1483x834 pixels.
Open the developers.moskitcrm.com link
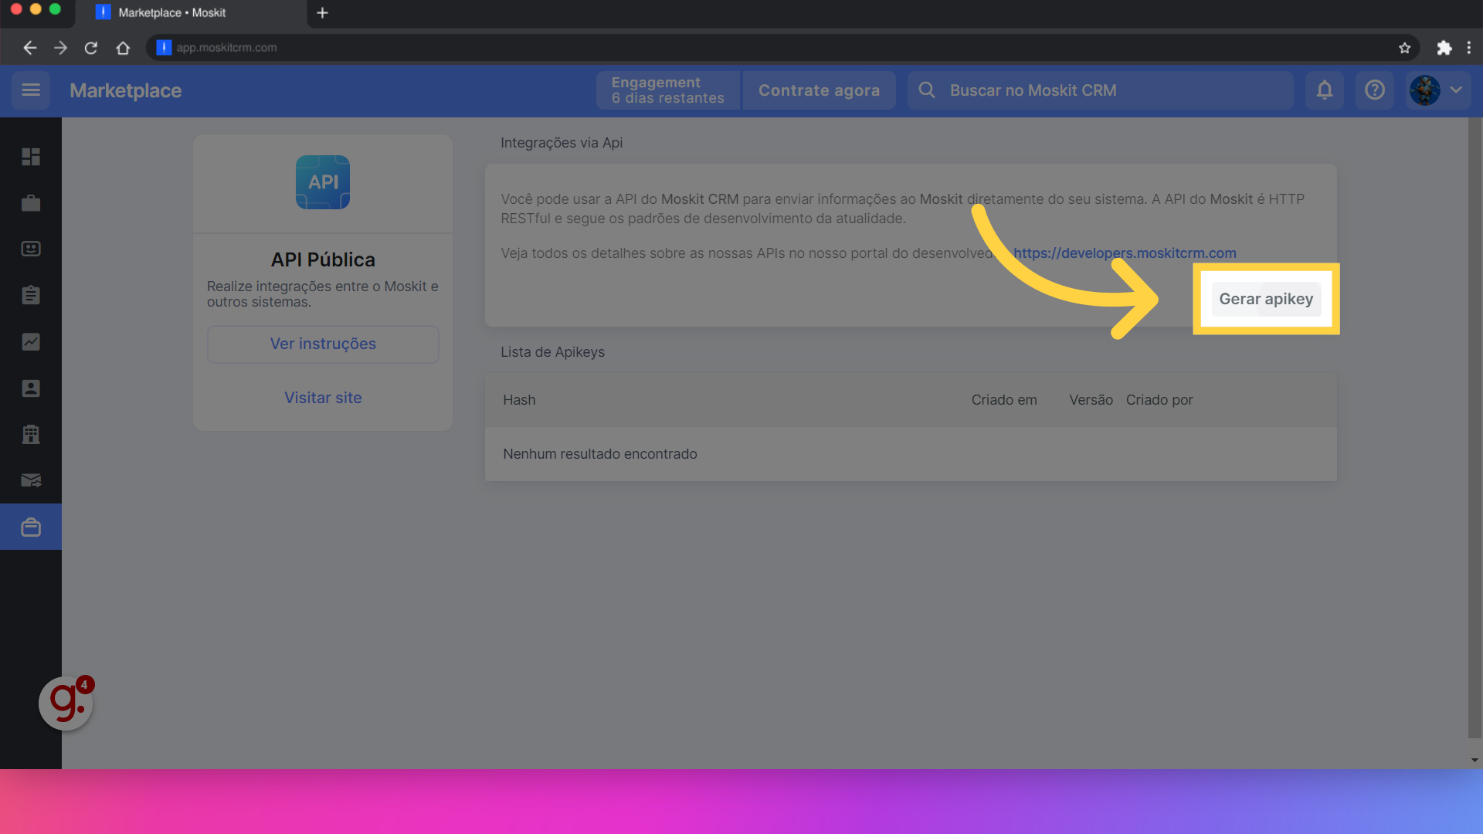[x=1125, y=253]
